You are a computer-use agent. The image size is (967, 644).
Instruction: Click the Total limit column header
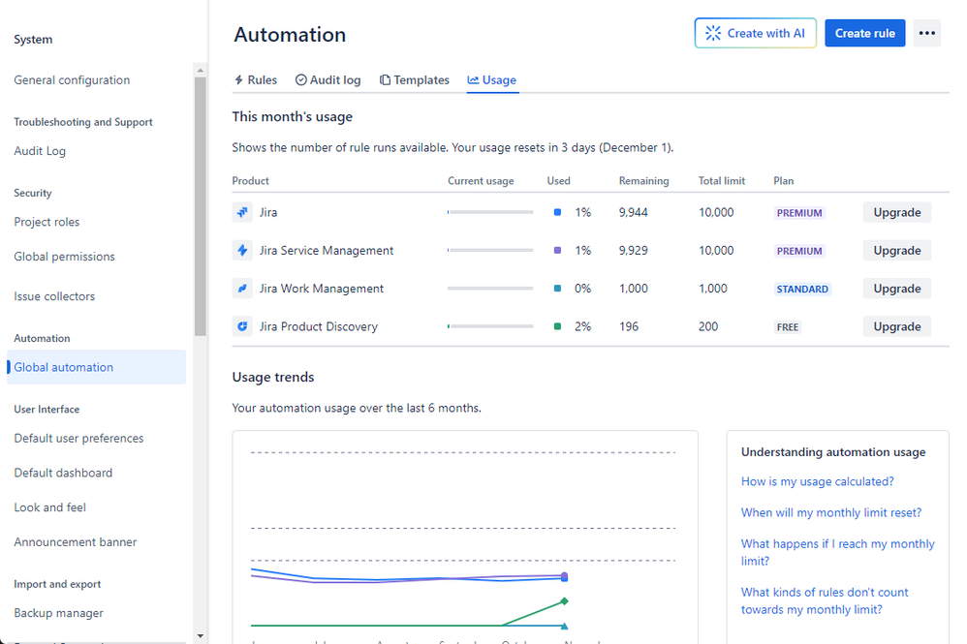click(722, 180)
